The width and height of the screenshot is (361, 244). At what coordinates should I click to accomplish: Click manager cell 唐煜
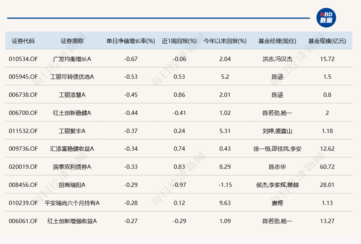[x=277, y=203]
